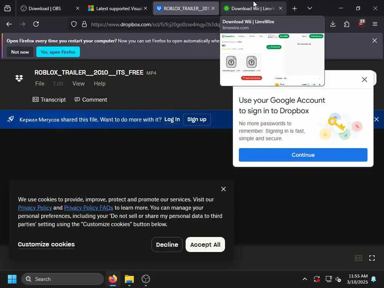This screenshot has width=384, height=288.
Task: Click Yes, open Firefox button
Action: 58,52
